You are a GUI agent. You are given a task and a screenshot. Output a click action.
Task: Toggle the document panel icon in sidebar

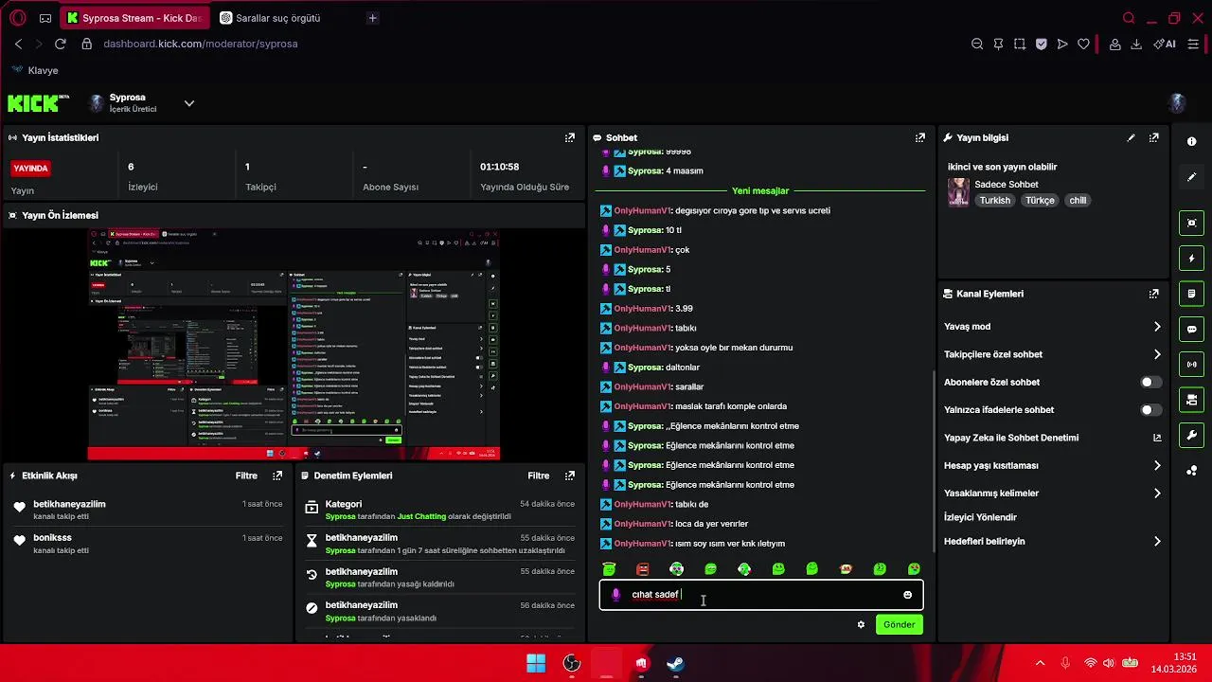[1191, 294]
